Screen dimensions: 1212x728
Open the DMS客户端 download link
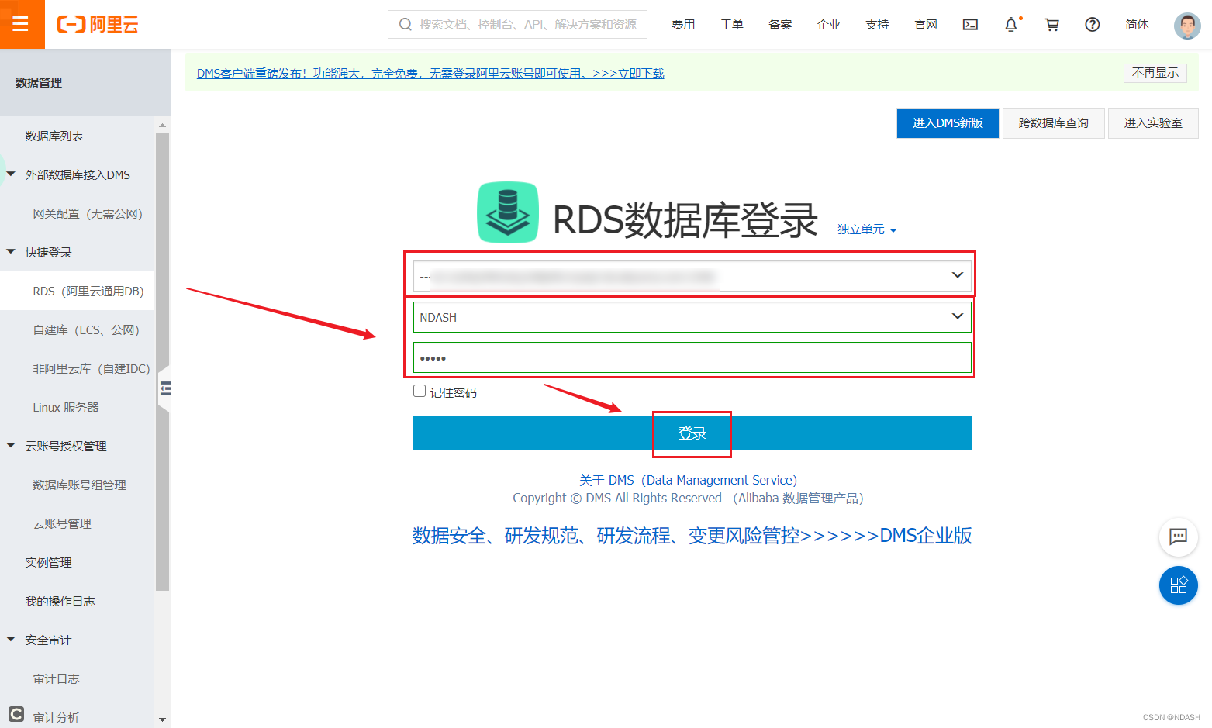[x=430, y=73]
